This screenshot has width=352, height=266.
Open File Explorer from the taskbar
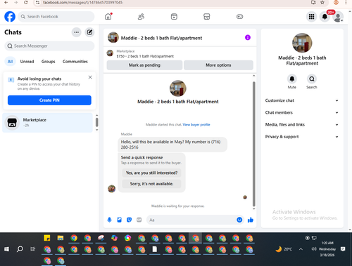[x=61, y=238]
